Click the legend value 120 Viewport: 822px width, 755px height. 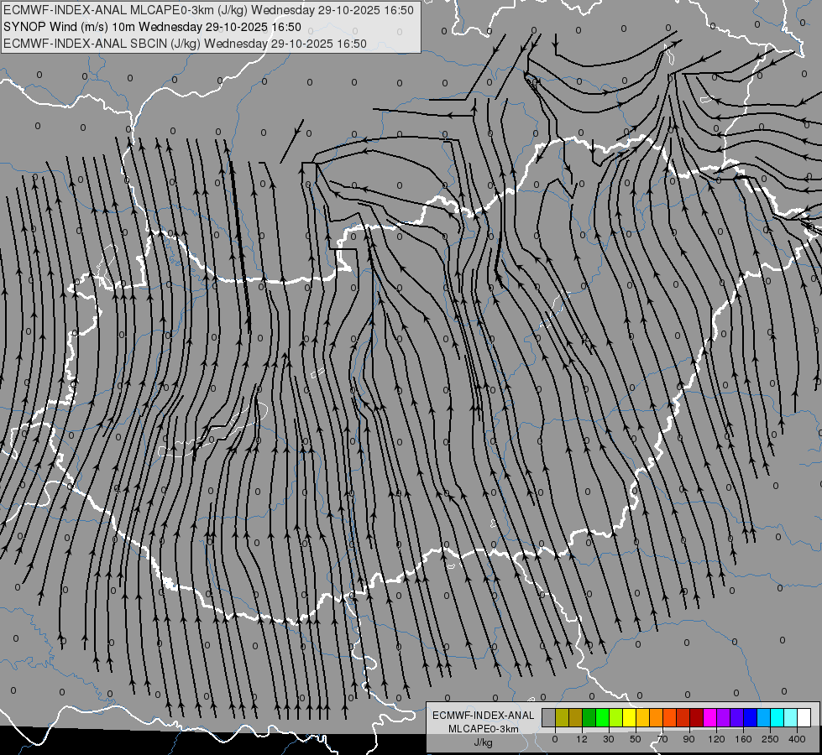717,739
